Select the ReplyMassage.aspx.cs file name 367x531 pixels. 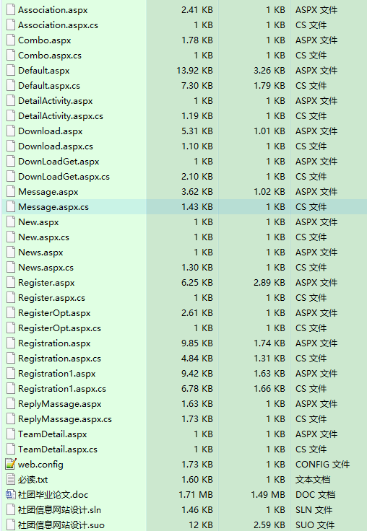(x=65, y=419)
